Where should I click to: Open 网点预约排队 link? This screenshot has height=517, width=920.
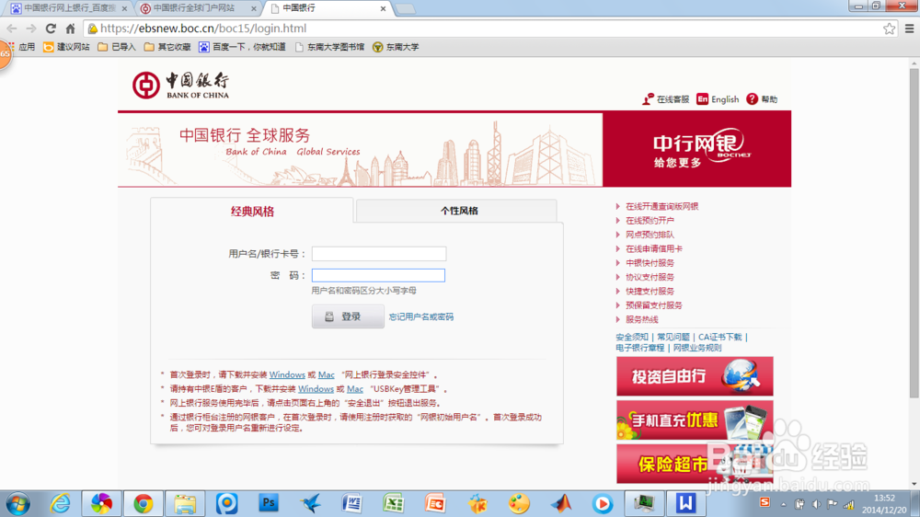(x=650, y=235)
